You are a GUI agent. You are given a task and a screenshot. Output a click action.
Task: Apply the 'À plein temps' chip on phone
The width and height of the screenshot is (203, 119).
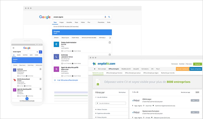point(30,65)
